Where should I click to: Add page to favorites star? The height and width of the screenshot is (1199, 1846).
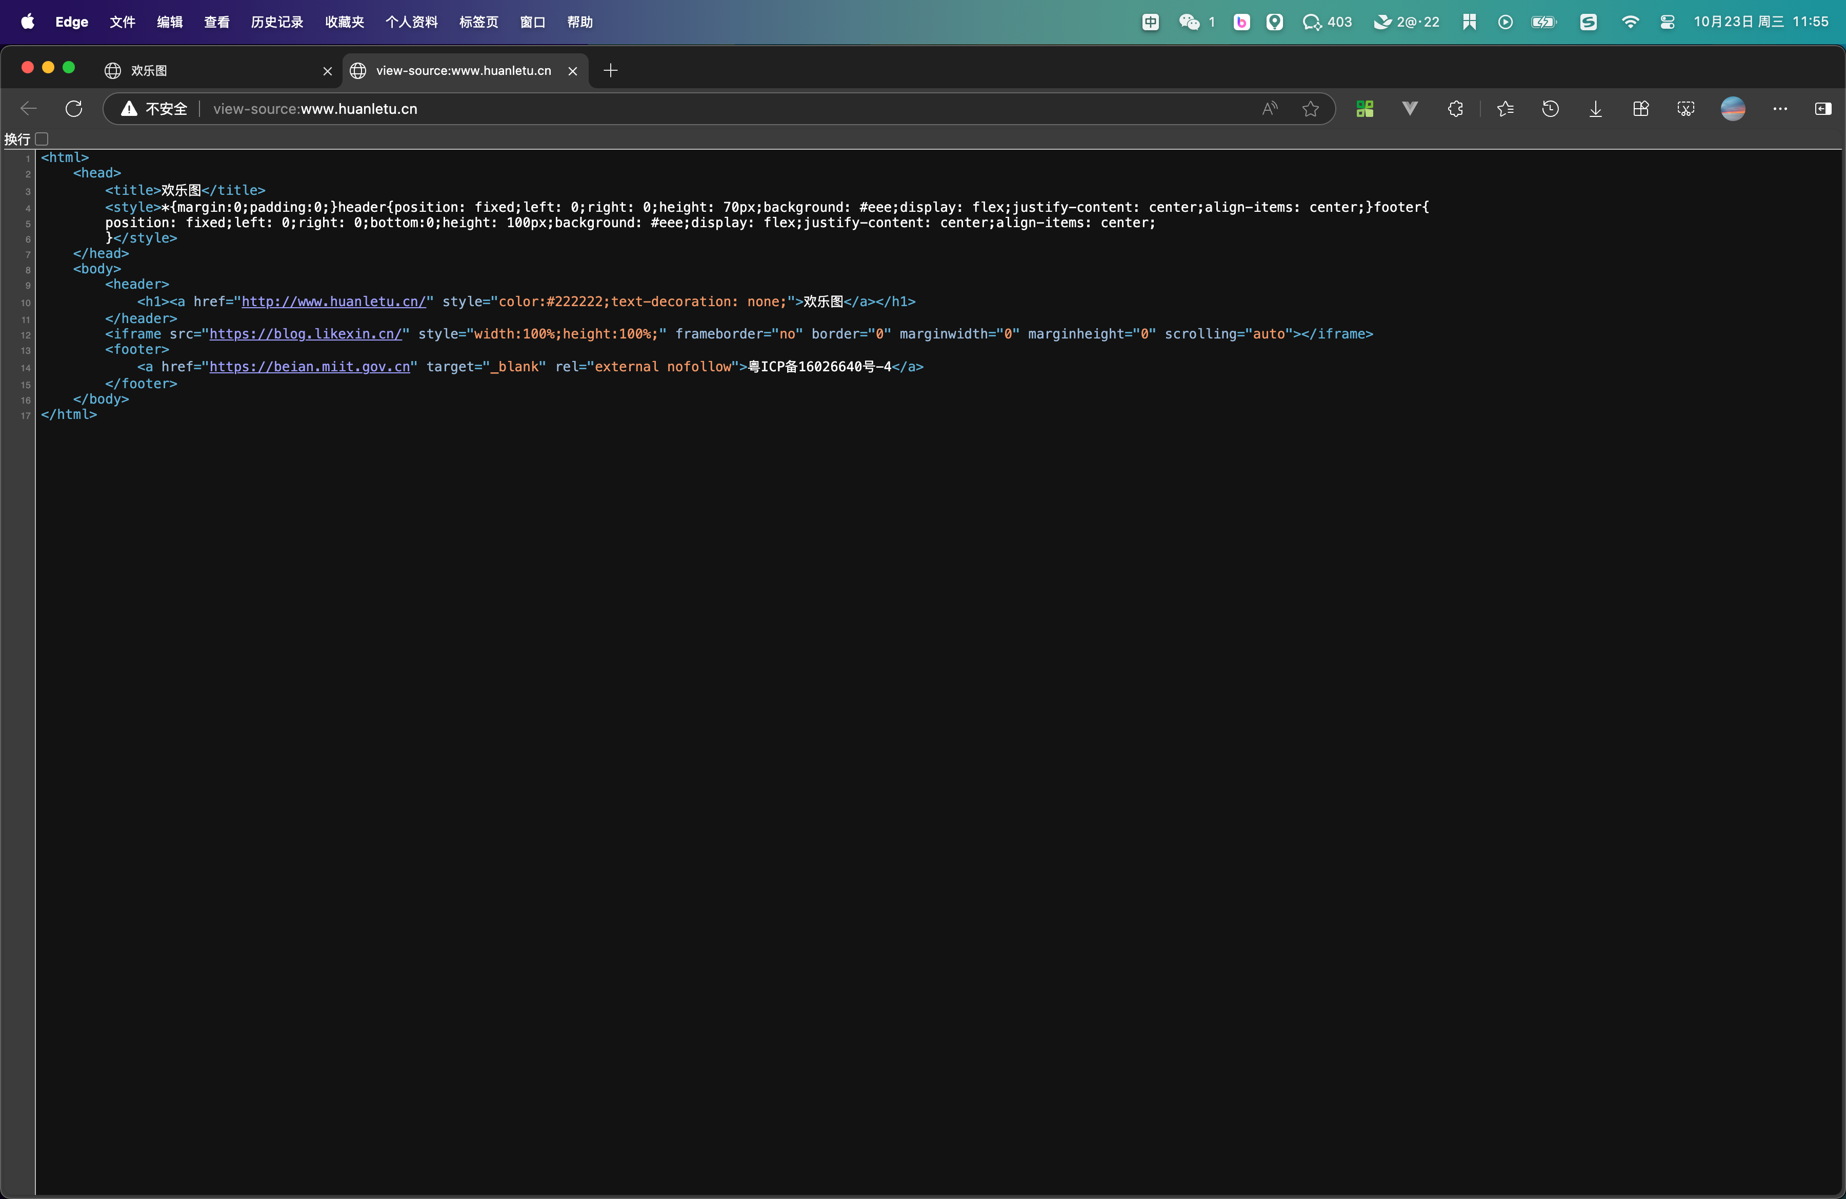tap(1311, 109)
